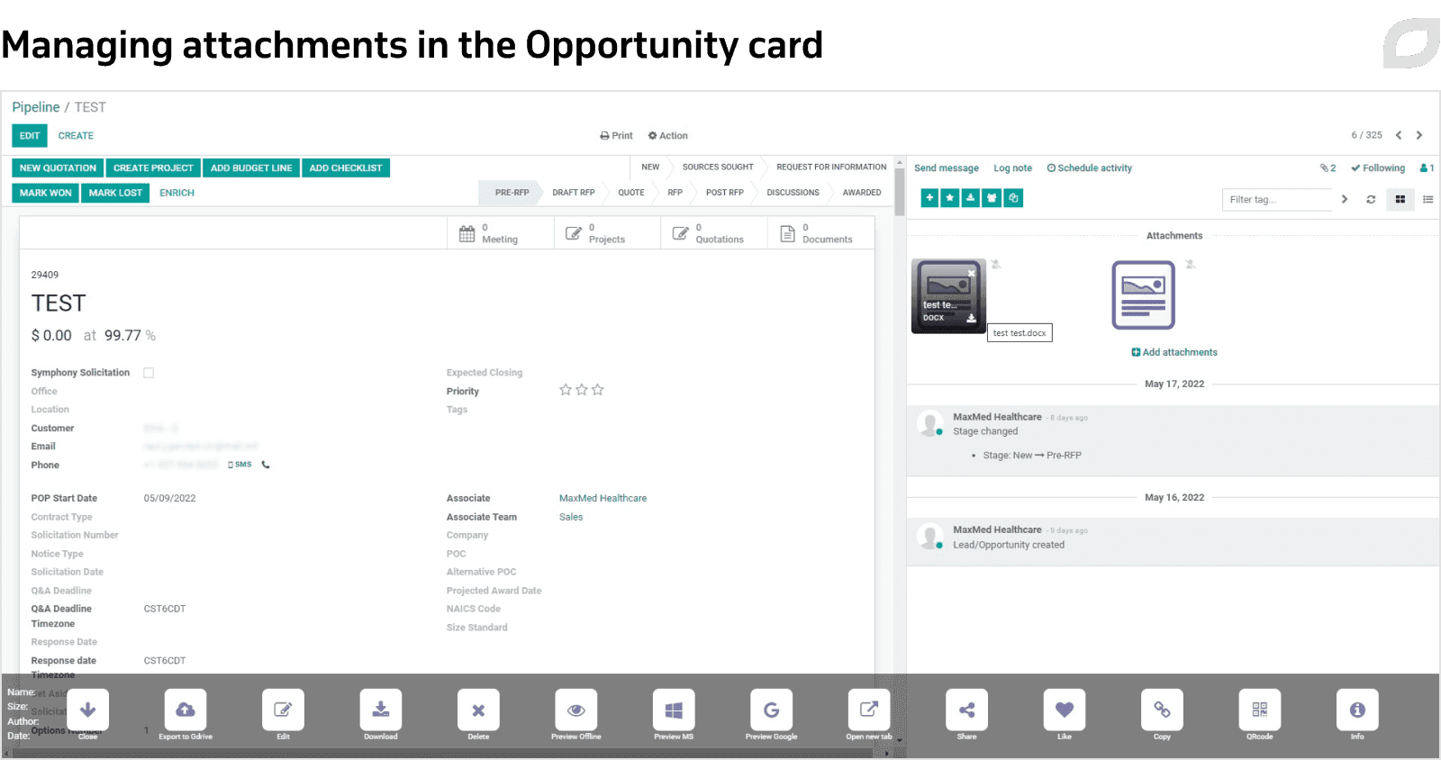Click the teal plus attachment button

tap(929, 198)
